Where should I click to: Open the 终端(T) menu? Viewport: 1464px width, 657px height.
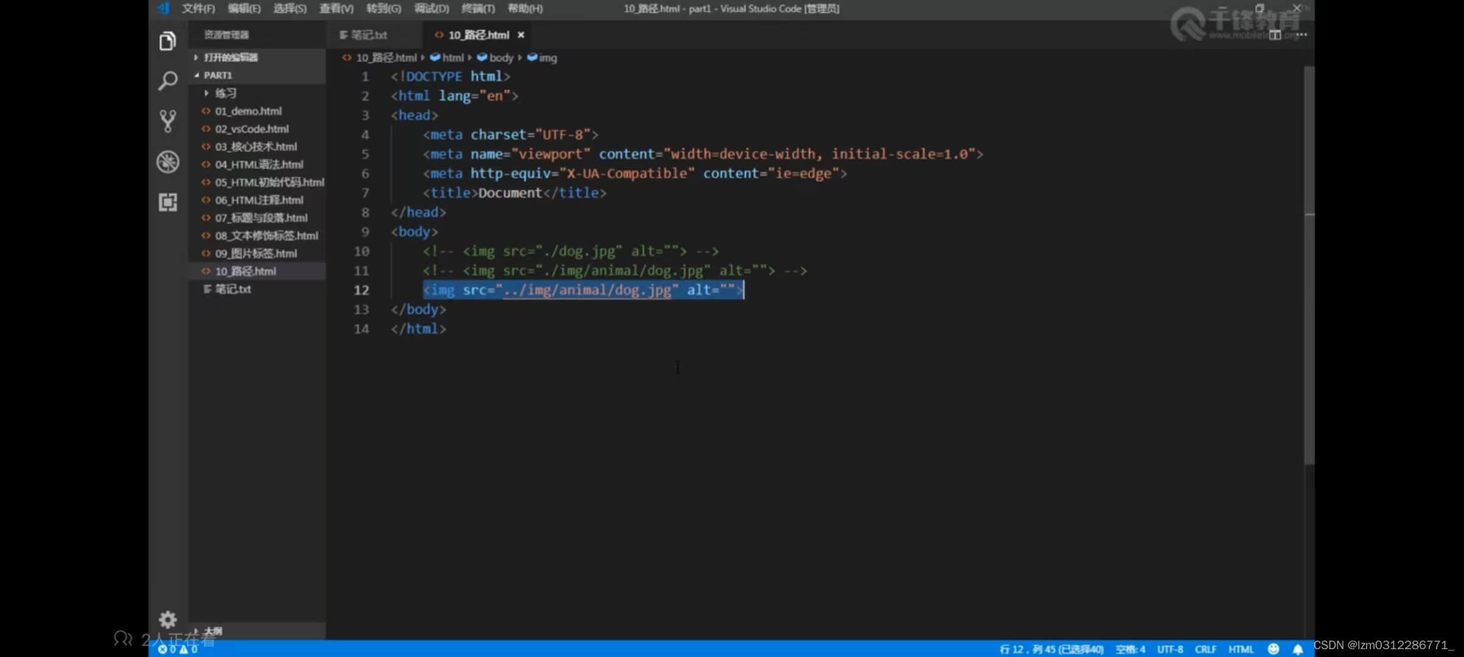[x=478, y=9]
